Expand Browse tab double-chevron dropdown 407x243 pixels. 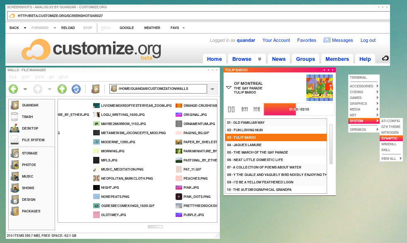[260, 59]
